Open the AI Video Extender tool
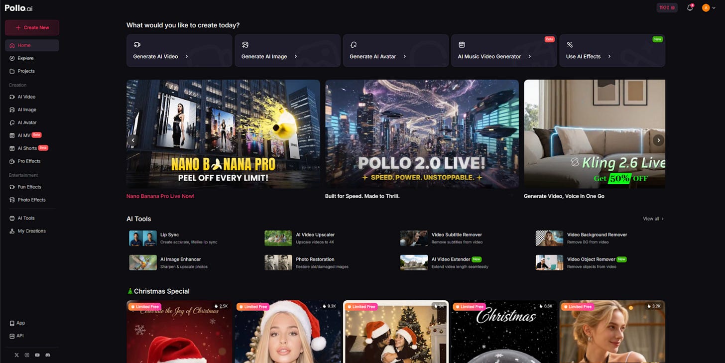This screenshot has height=363, width=725. coord(445,262)
